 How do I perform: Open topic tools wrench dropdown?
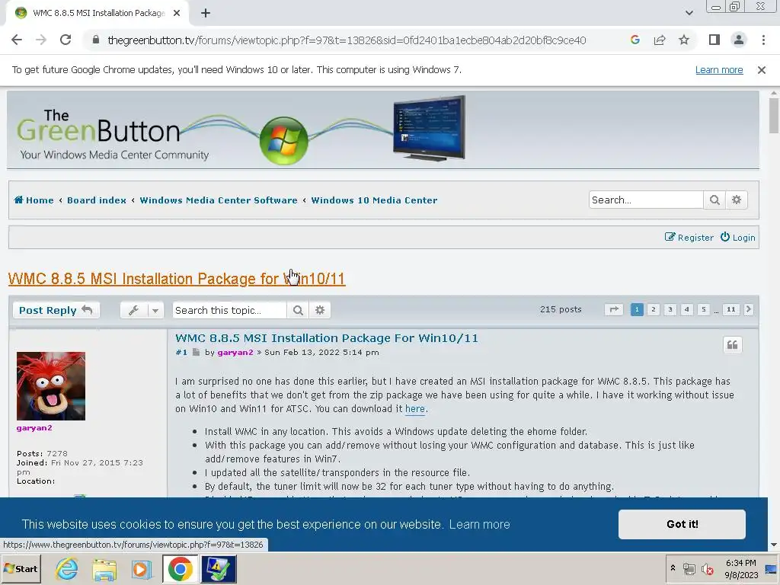click(x=142, y=311)
